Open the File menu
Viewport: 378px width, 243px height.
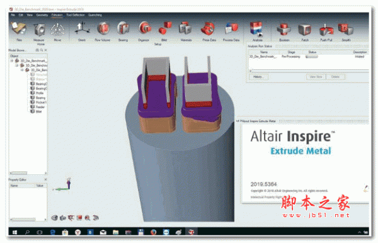(13, 15)
